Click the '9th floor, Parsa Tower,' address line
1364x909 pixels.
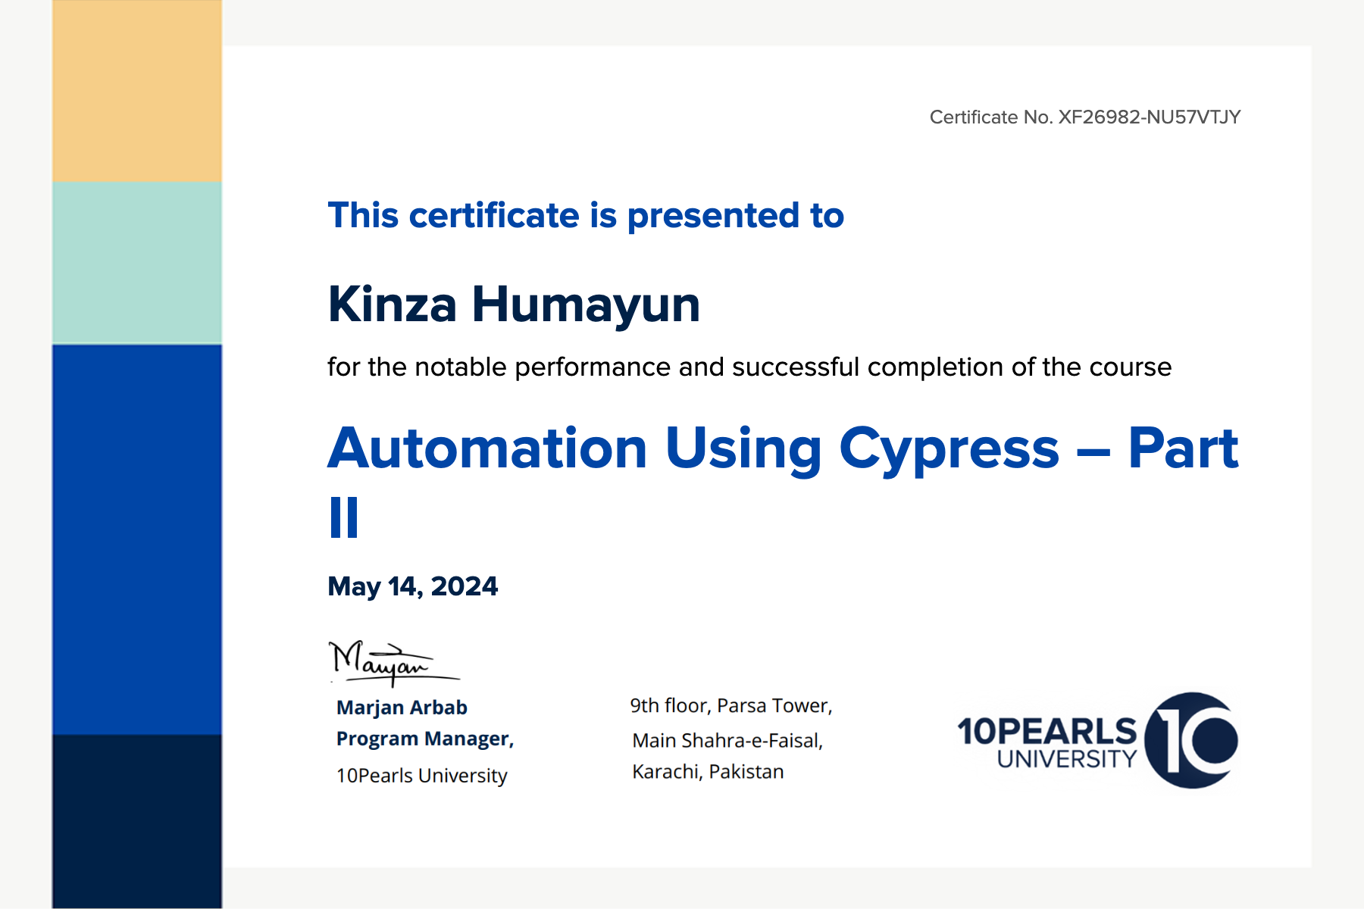pos(730,706)
